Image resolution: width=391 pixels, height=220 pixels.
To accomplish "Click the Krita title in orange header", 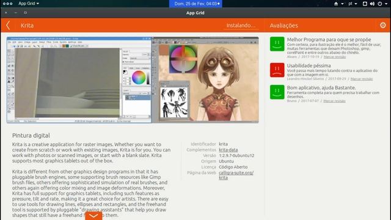I will [27, 26].
